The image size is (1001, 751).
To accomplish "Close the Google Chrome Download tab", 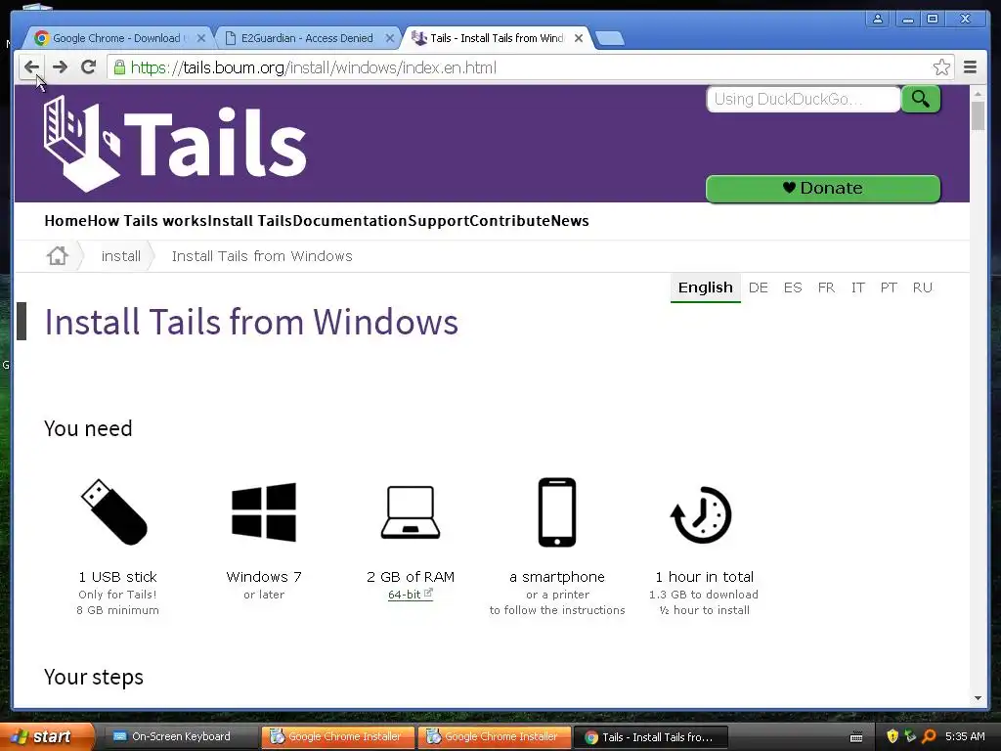I will (201, 38).
